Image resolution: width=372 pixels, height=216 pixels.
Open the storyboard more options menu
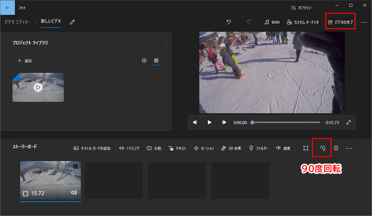pyautogui.click(x=349, y=148)
